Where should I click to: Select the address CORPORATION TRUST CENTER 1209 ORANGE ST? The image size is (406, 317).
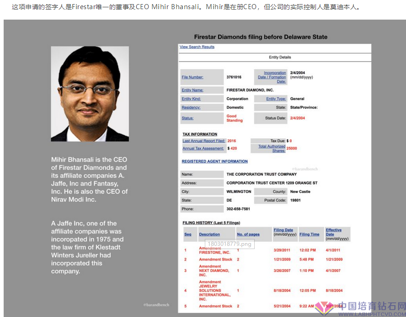point(272,183)
